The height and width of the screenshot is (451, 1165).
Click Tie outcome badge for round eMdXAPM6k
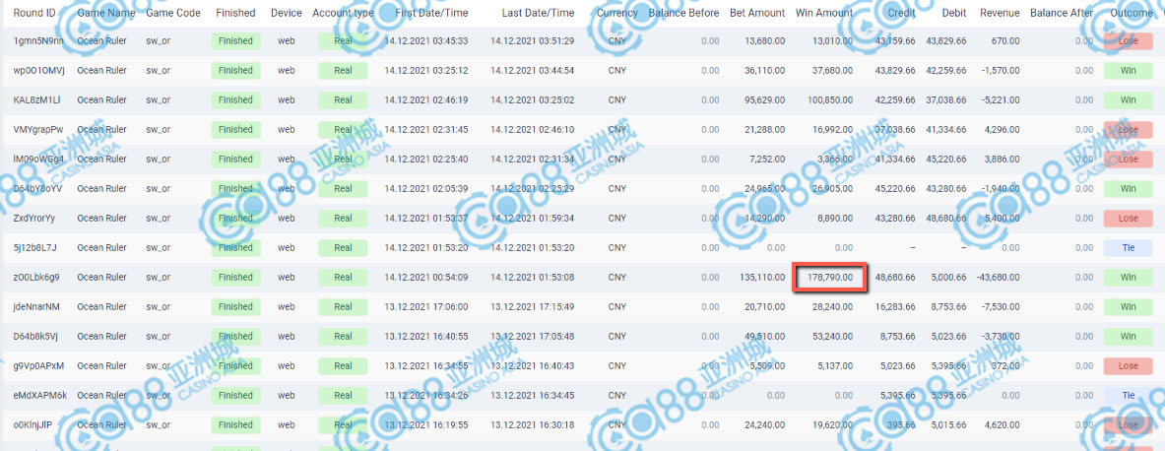(1128, 395)
